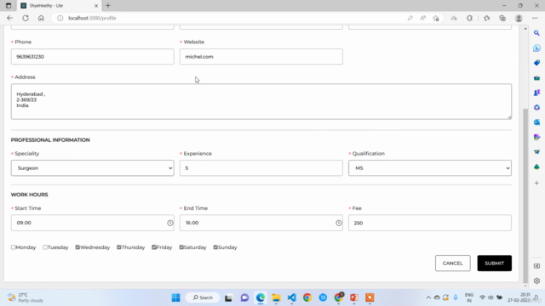Image resolution: width=545 pixels, height=306 pixels.
Task: Uncheck the Thursday checkbox
Action: click(119, 247)
